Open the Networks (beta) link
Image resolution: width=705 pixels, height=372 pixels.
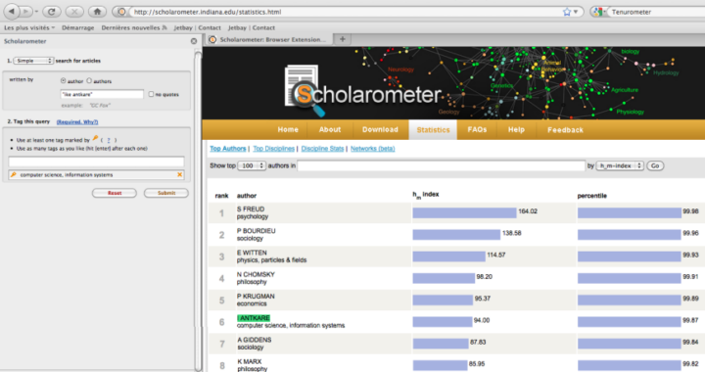coord(373,148)
